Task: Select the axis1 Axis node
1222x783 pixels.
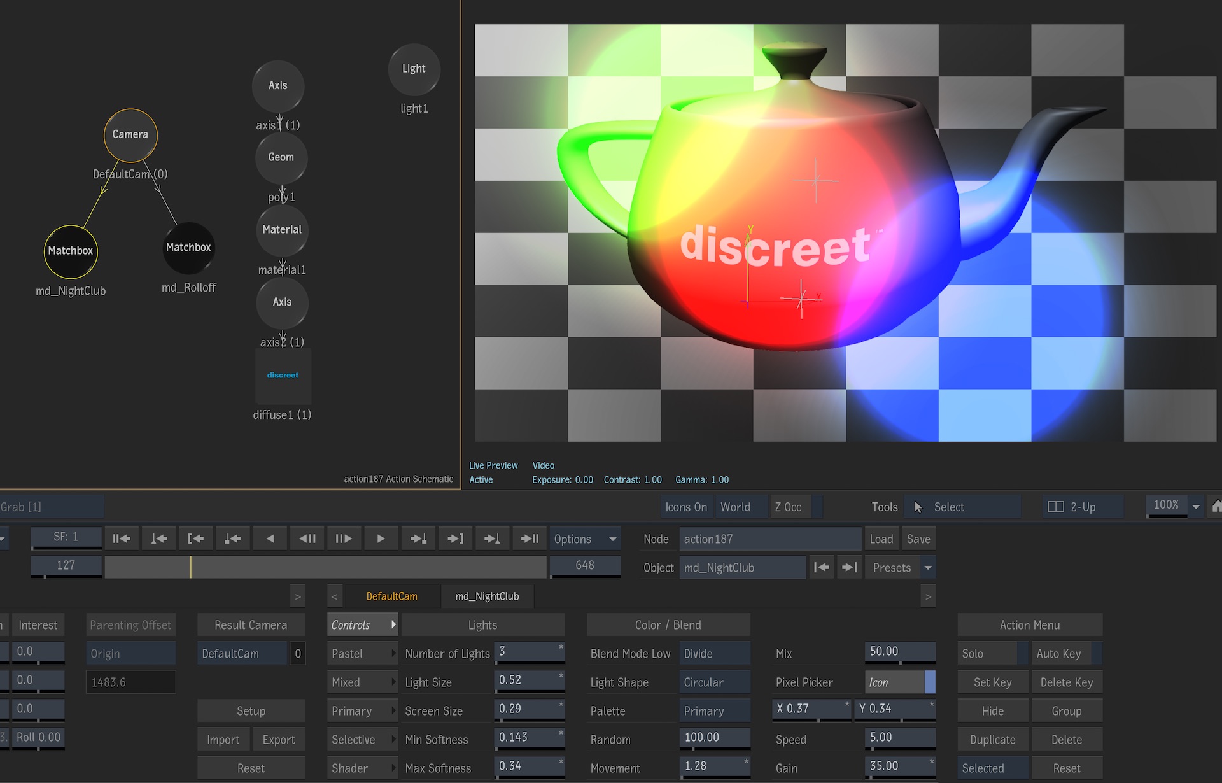Action: (x=278, y=86)
